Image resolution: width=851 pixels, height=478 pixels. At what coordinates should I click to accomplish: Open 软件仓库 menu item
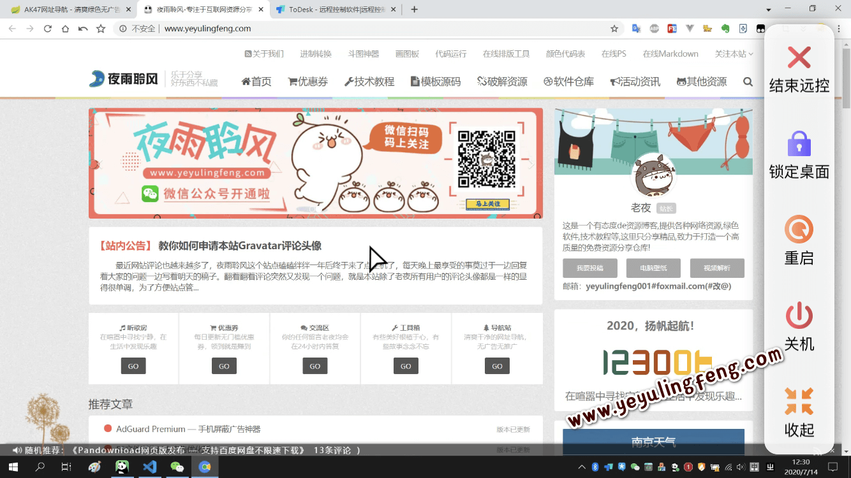[568, 82]
